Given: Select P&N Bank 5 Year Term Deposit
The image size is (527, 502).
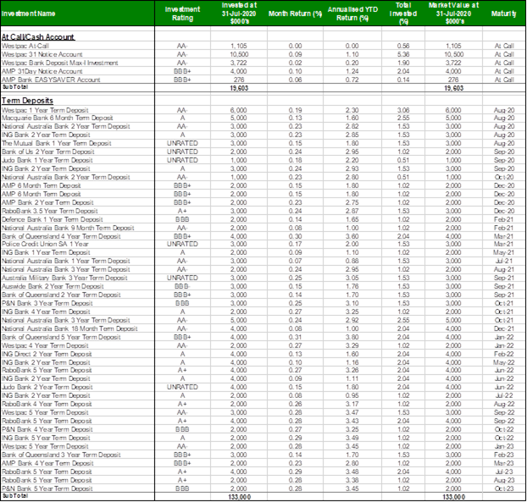Looking at the screenshot, I should pos(47,488).
